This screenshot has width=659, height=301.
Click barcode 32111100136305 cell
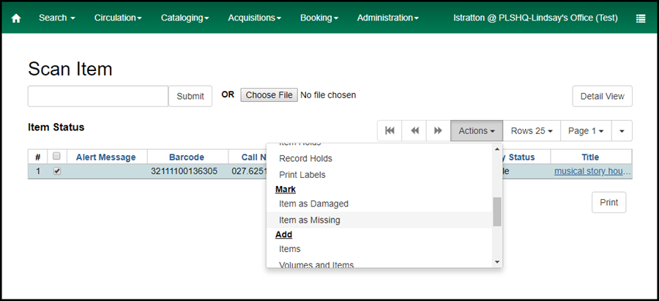184,171
